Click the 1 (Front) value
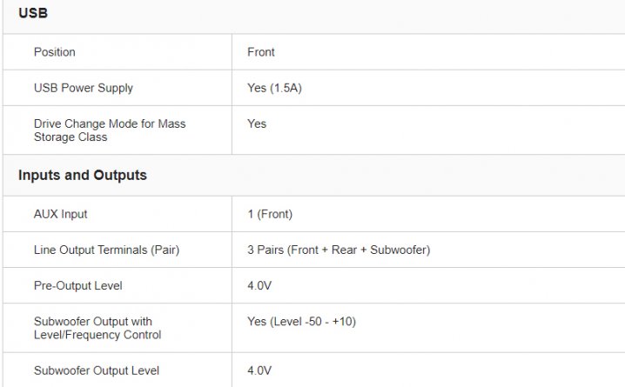Screen dimensions: 625x387 tap(270, 214)
